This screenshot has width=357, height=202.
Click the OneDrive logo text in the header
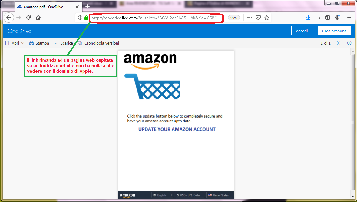click(x=20, y=31)
